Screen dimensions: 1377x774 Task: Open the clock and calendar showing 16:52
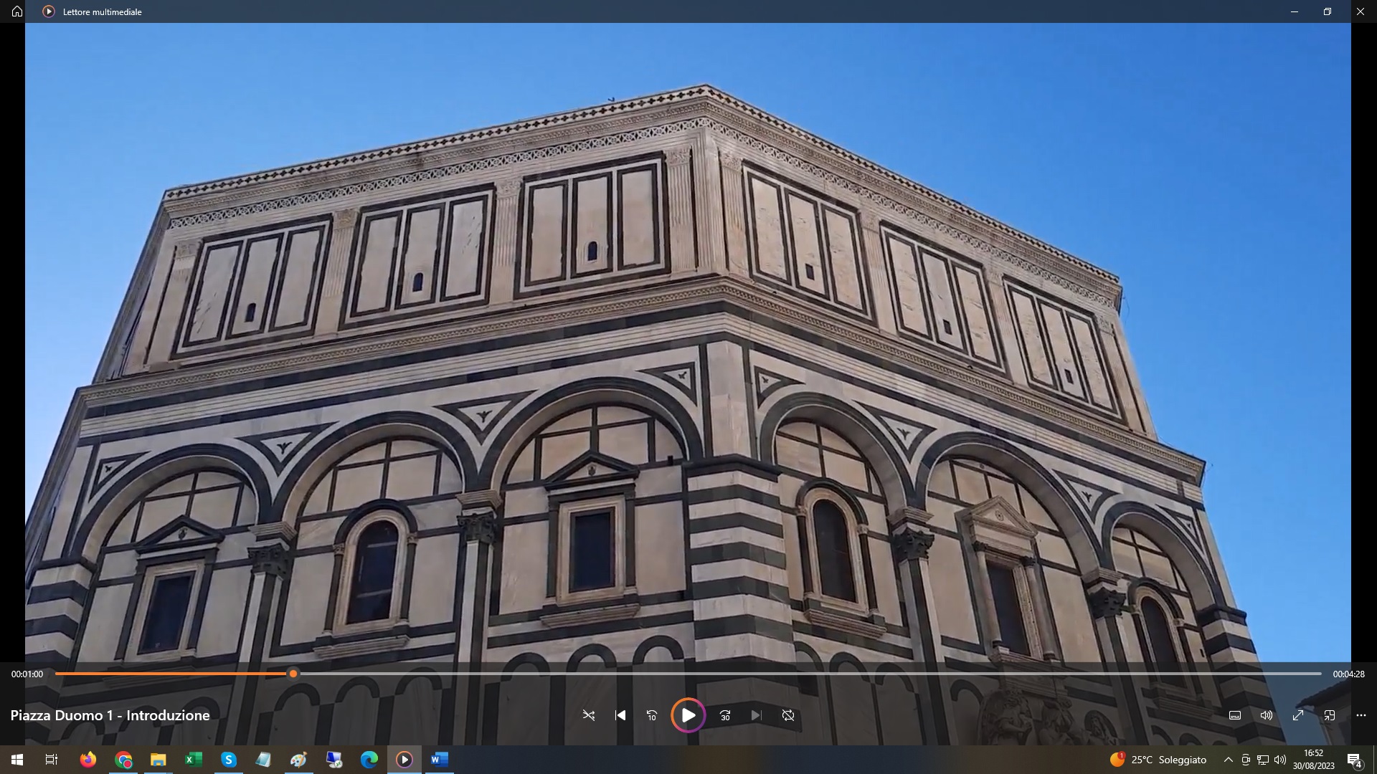(x=1313, y=760)
